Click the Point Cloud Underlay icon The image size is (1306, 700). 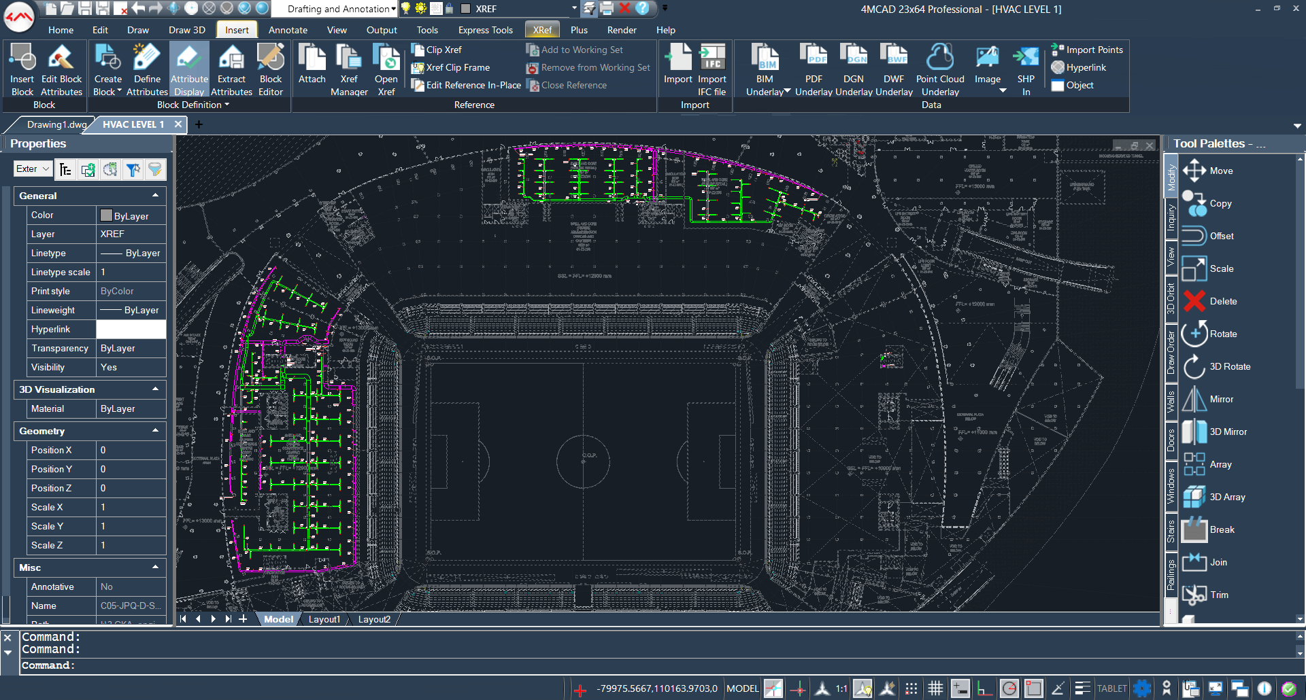point(940,65)
